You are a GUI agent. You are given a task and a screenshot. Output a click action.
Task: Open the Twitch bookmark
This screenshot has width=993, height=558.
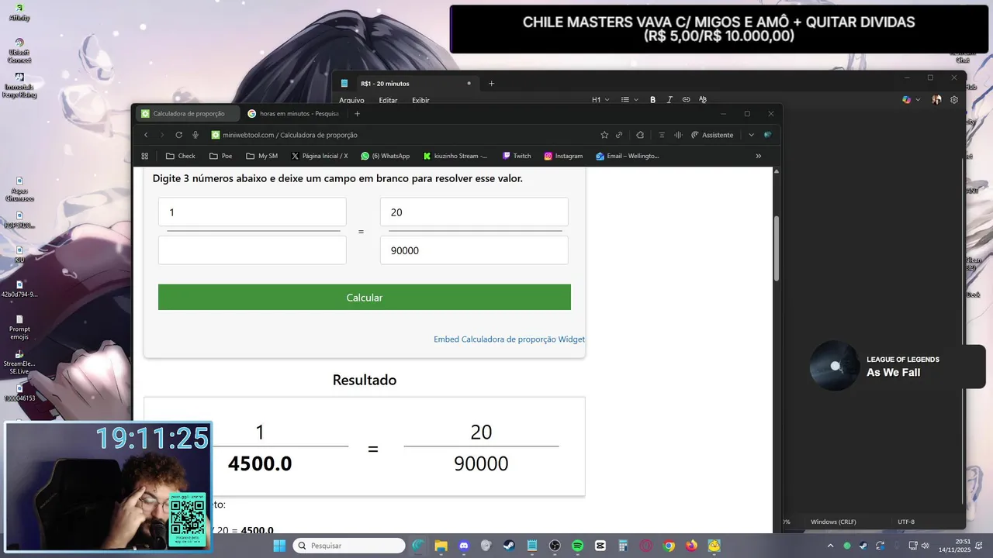517,156
